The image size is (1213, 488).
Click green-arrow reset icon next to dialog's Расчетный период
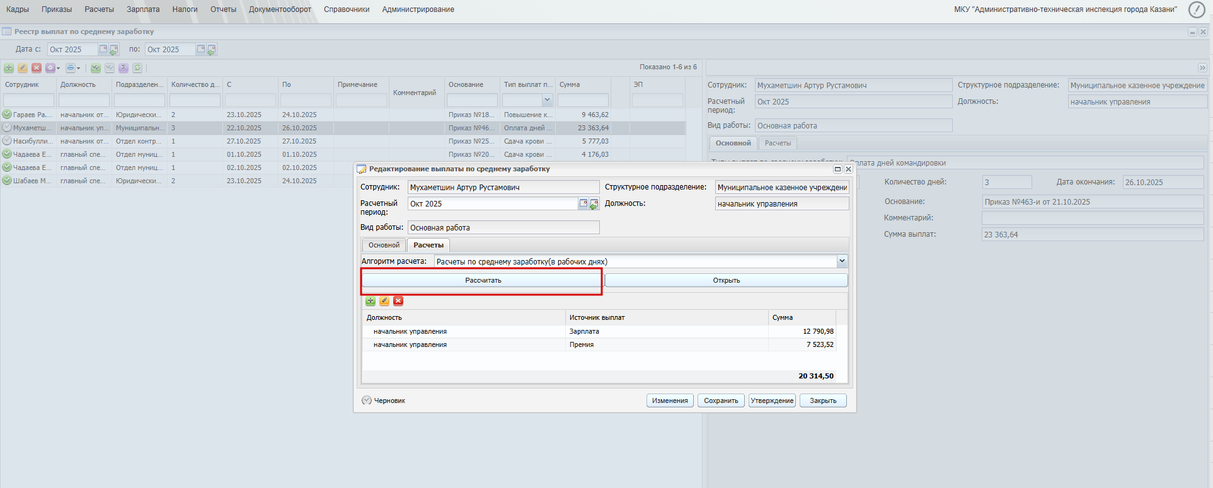pyautogui.click(x=594, y=204)
